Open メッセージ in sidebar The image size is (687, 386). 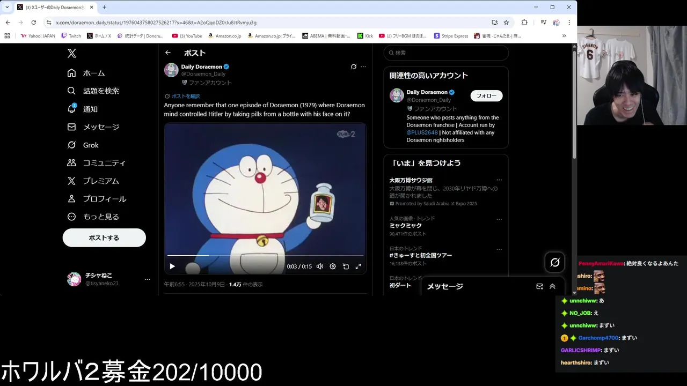93,127
